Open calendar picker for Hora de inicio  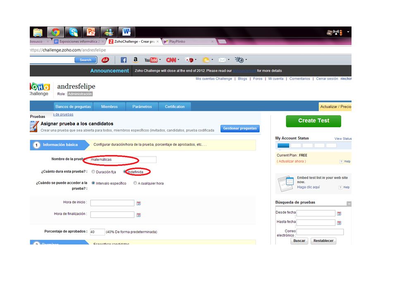click(x=139, y=203)
